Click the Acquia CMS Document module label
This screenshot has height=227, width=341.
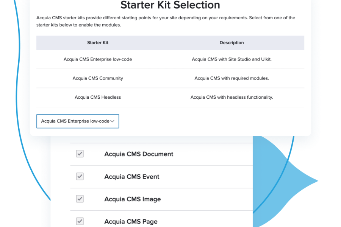tap(139, 154)
